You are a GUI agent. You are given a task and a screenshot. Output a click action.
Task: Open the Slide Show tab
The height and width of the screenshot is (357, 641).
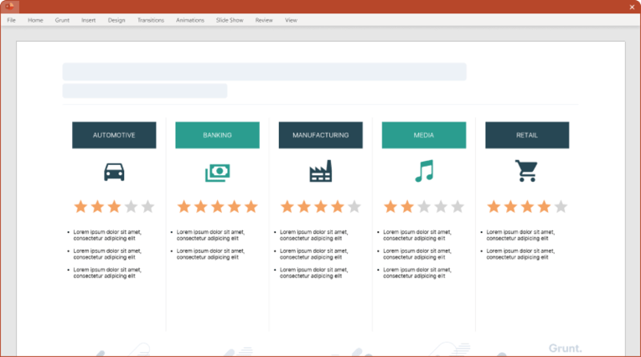tap(230, 20)
